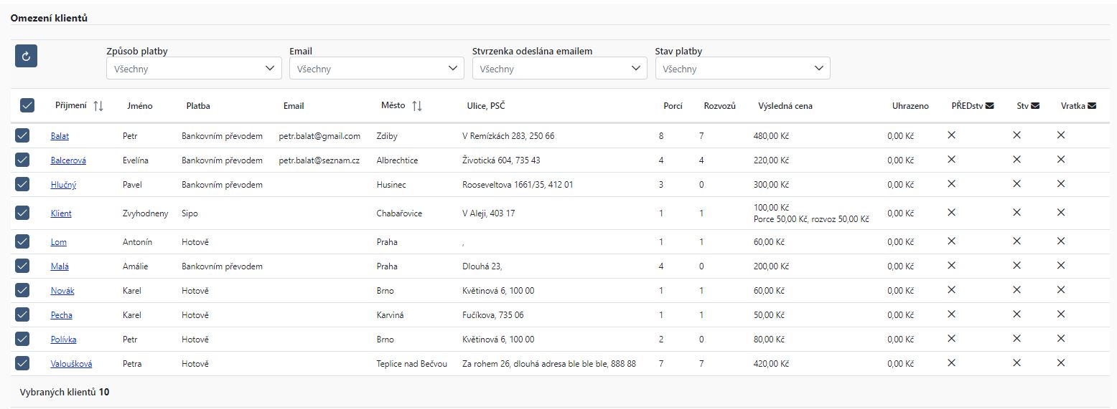This screenshot has width=1117, height=409.
Task: Click Vratka X icon for Valoušková
Action: point(1061,363)
